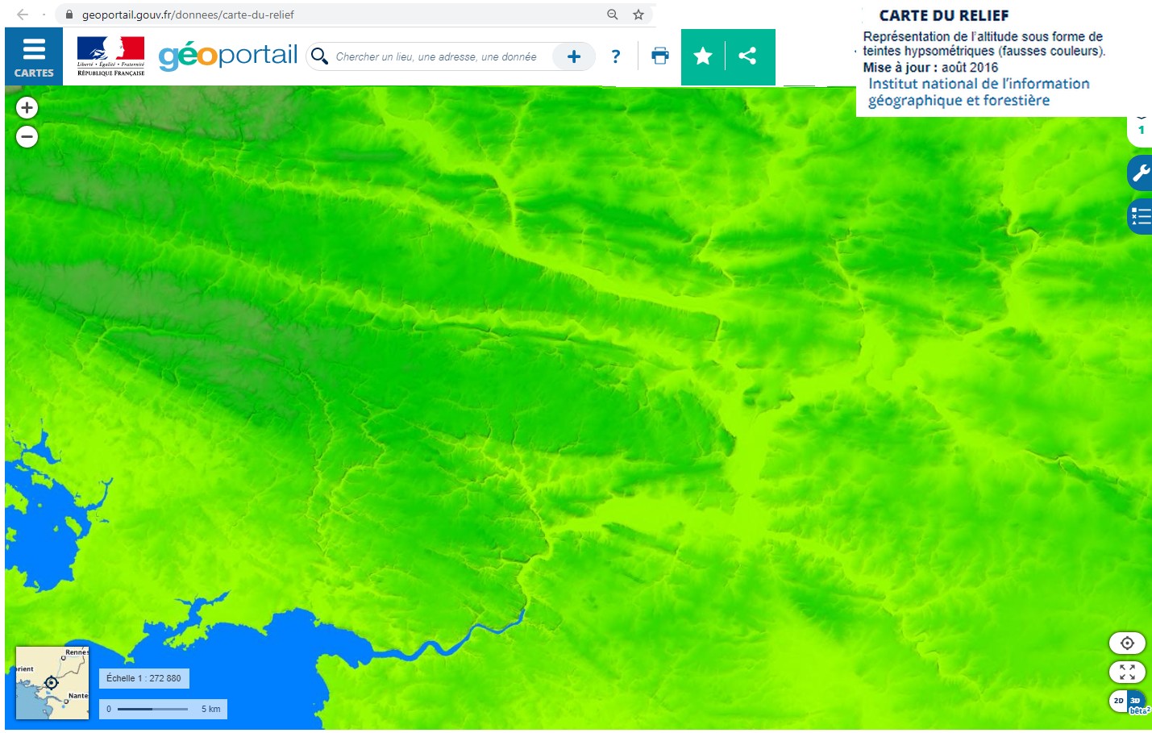Add map to favorites with star icon
The height and width of the screenshot is (733, 1152).
(703, 56)
